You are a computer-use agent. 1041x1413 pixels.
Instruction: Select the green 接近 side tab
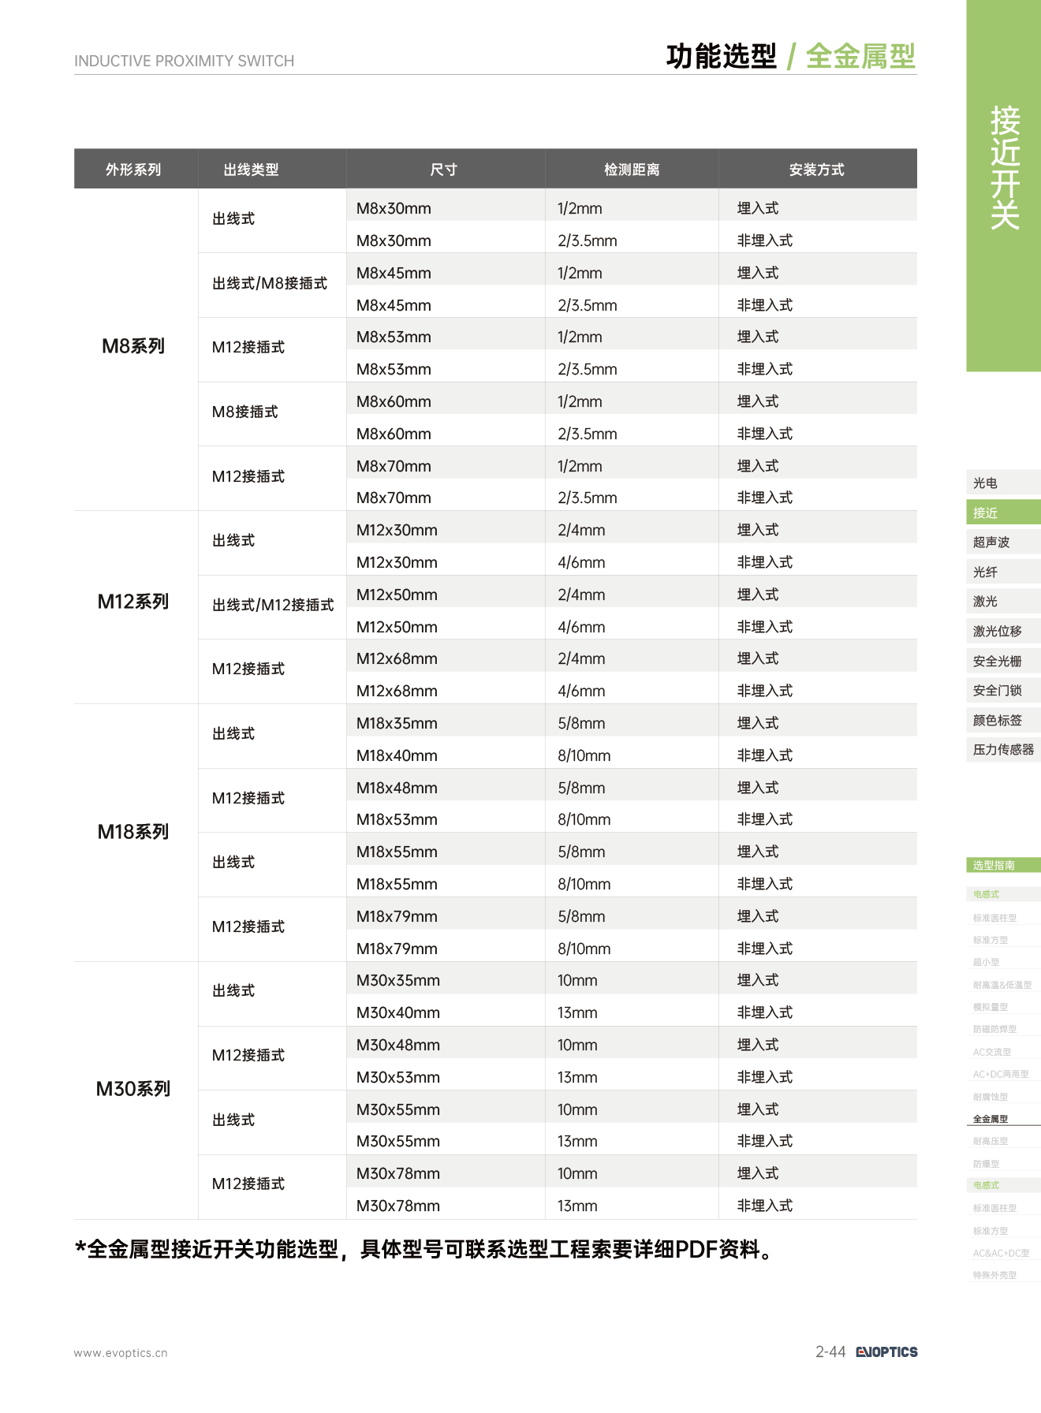(x=1003, y=513)
